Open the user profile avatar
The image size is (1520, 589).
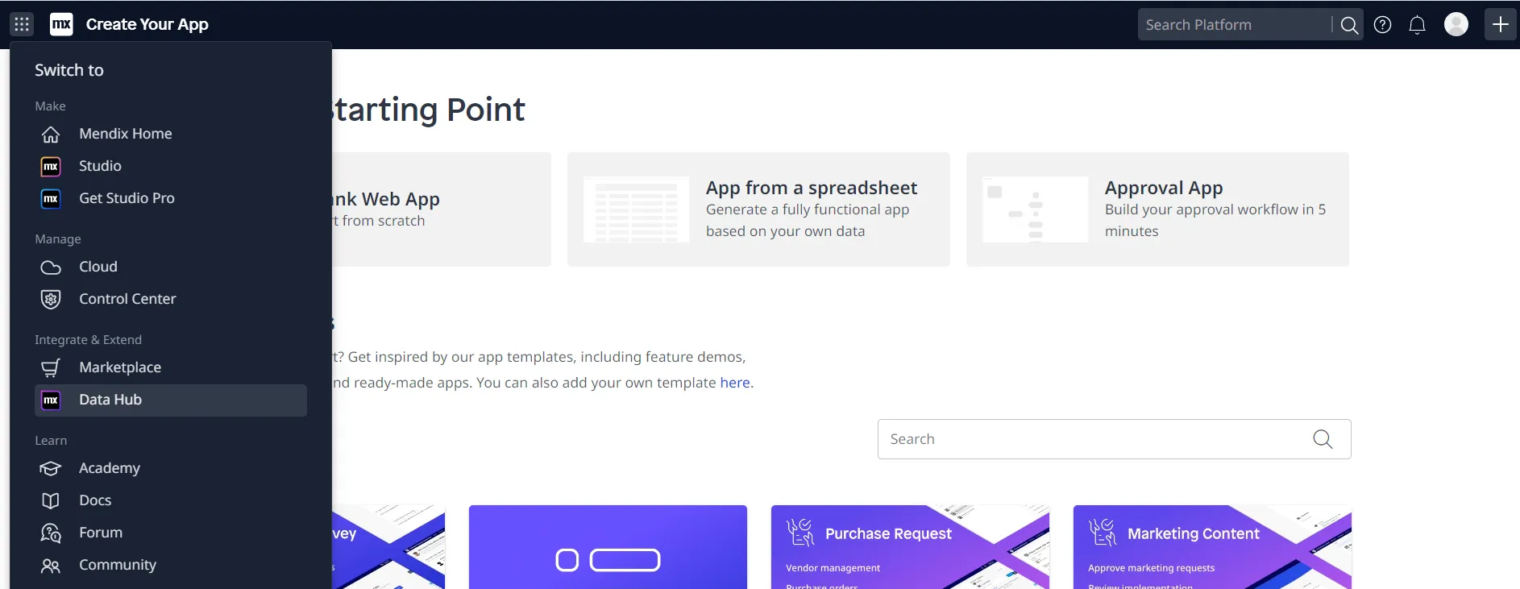1456,25
